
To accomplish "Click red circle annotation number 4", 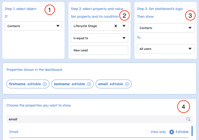I will (183, 107).
